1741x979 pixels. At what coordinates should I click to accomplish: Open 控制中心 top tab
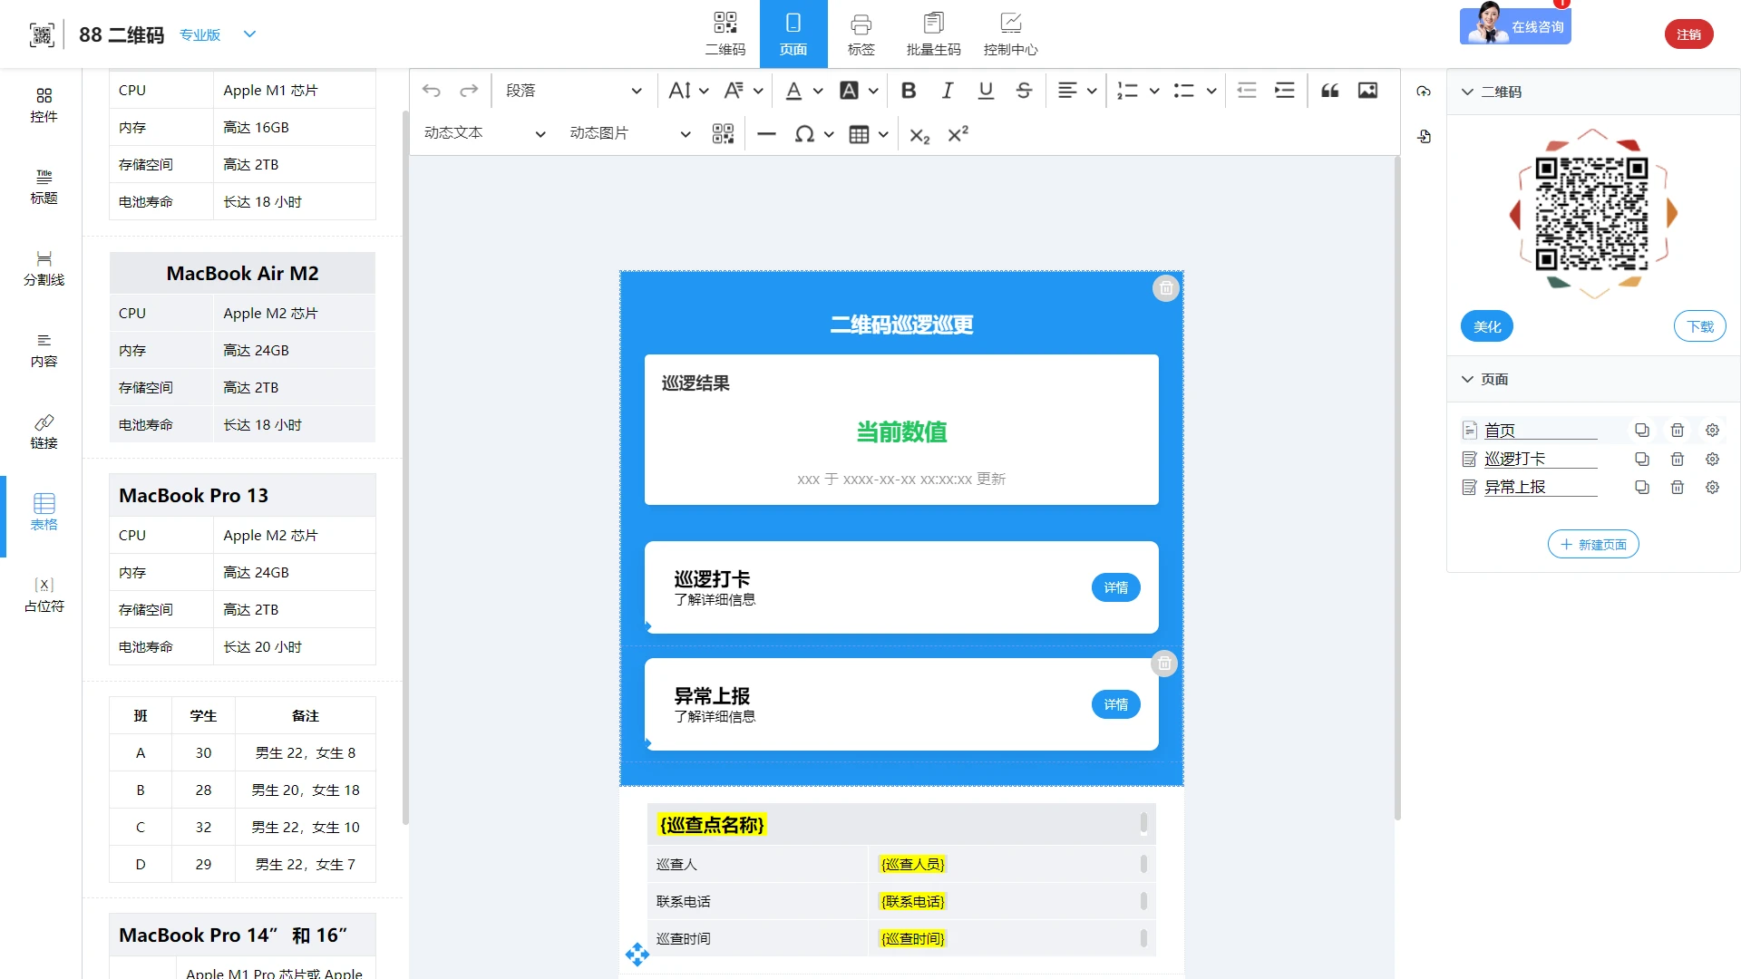point(1011,34)
